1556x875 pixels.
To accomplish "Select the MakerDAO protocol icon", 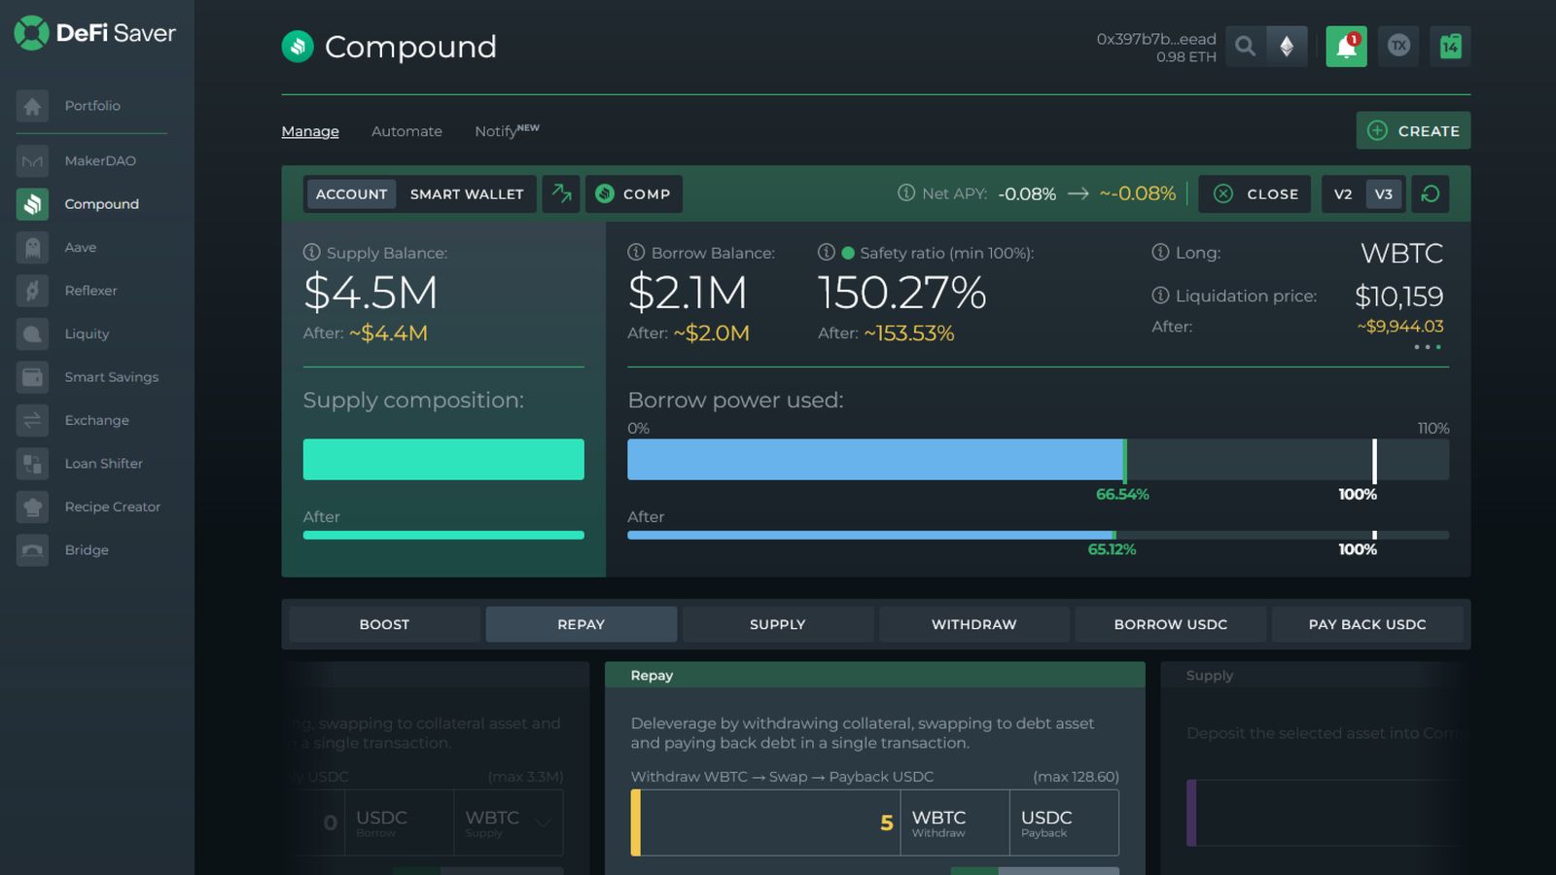I will click(32, 160).
